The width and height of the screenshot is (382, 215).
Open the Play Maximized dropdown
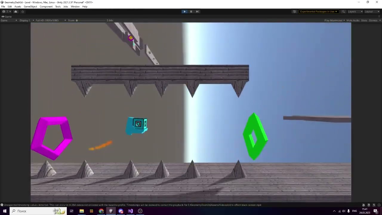pyautogui.click(x=335, y=21)
